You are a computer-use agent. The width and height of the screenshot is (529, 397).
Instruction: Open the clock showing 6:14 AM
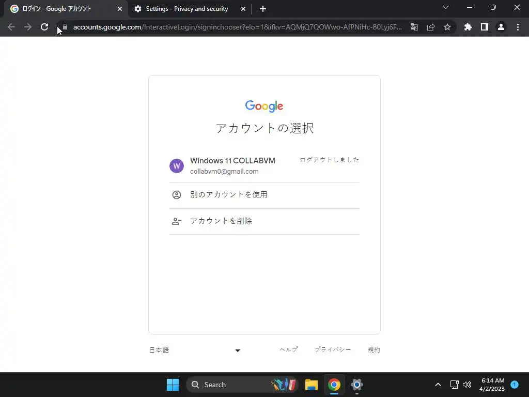point(492,385)
